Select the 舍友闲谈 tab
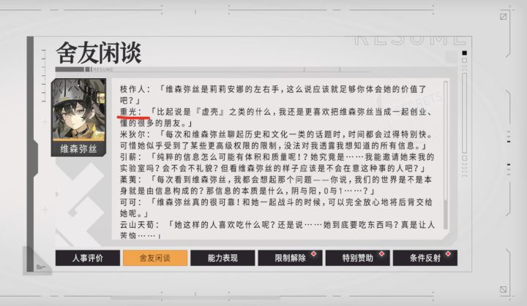This screenshot has width=527, height=306. point(155,258)
